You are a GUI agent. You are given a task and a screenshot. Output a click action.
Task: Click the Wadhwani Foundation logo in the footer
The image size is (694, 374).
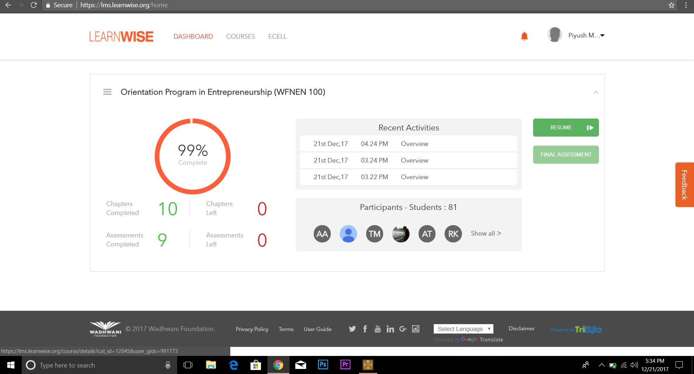(105, 329)
